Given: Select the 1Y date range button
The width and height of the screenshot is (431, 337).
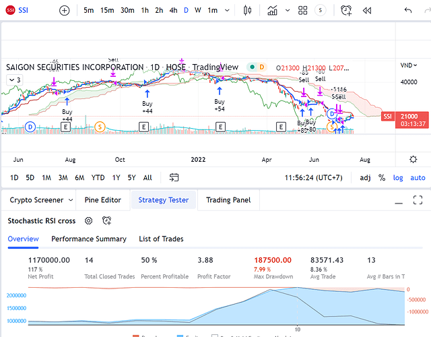Looking at the screenshot, I should pos(117,177).
